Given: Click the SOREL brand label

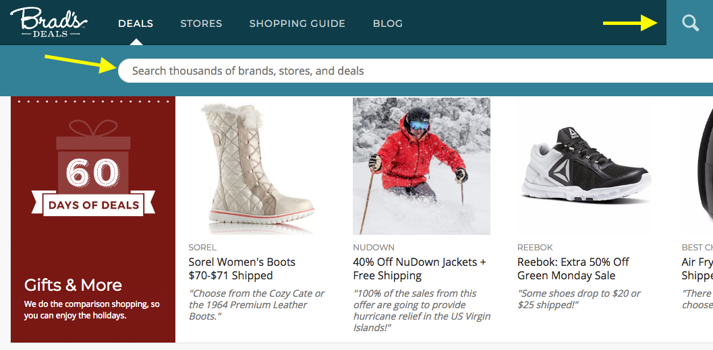Looking at the screenshot, I should pos(202,248).
